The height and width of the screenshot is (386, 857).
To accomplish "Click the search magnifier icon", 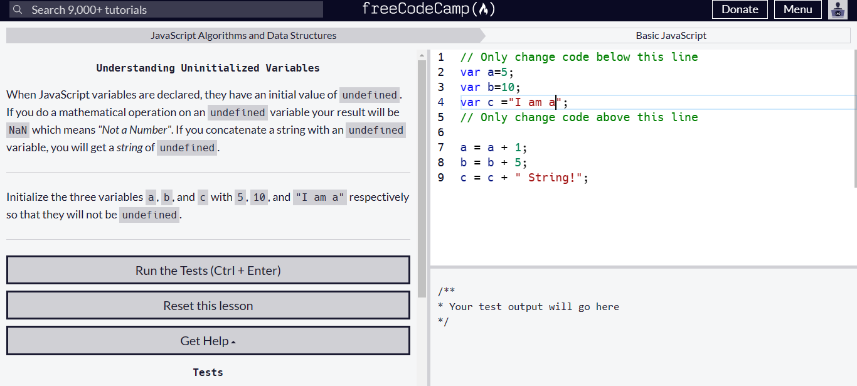I will point(18,9).
